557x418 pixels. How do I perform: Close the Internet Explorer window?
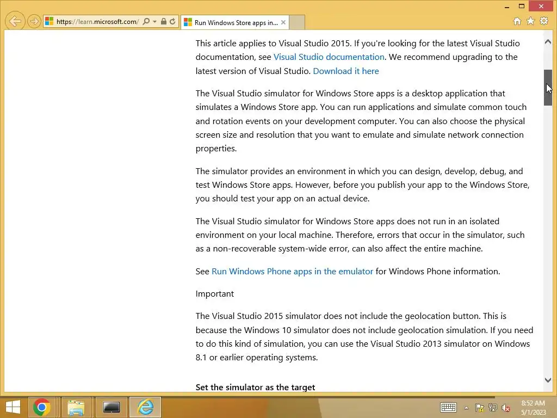(541, 6)
